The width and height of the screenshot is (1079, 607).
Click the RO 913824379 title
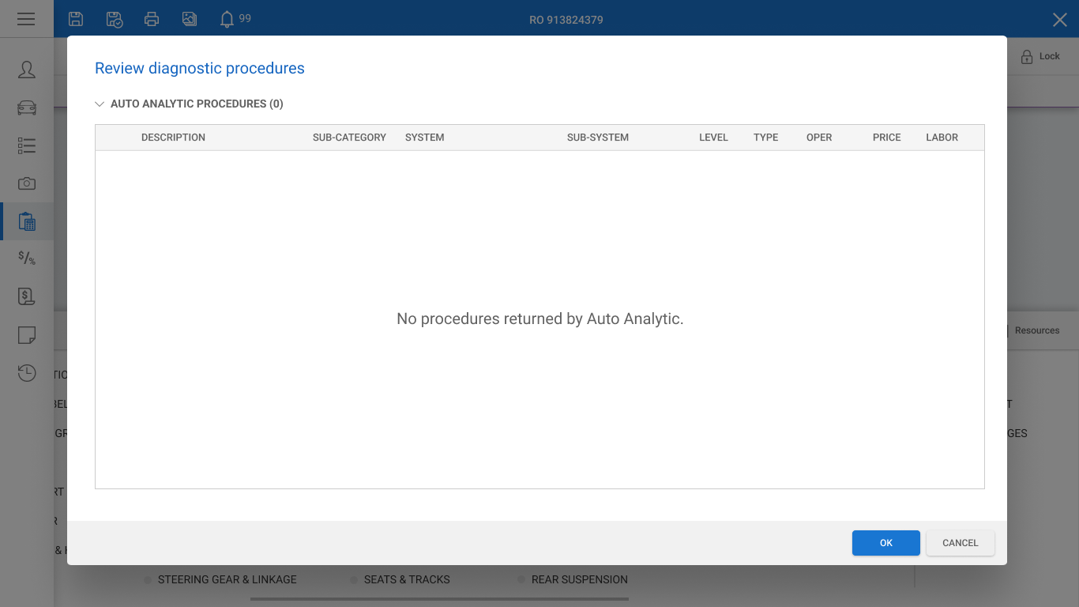[566, 20]
